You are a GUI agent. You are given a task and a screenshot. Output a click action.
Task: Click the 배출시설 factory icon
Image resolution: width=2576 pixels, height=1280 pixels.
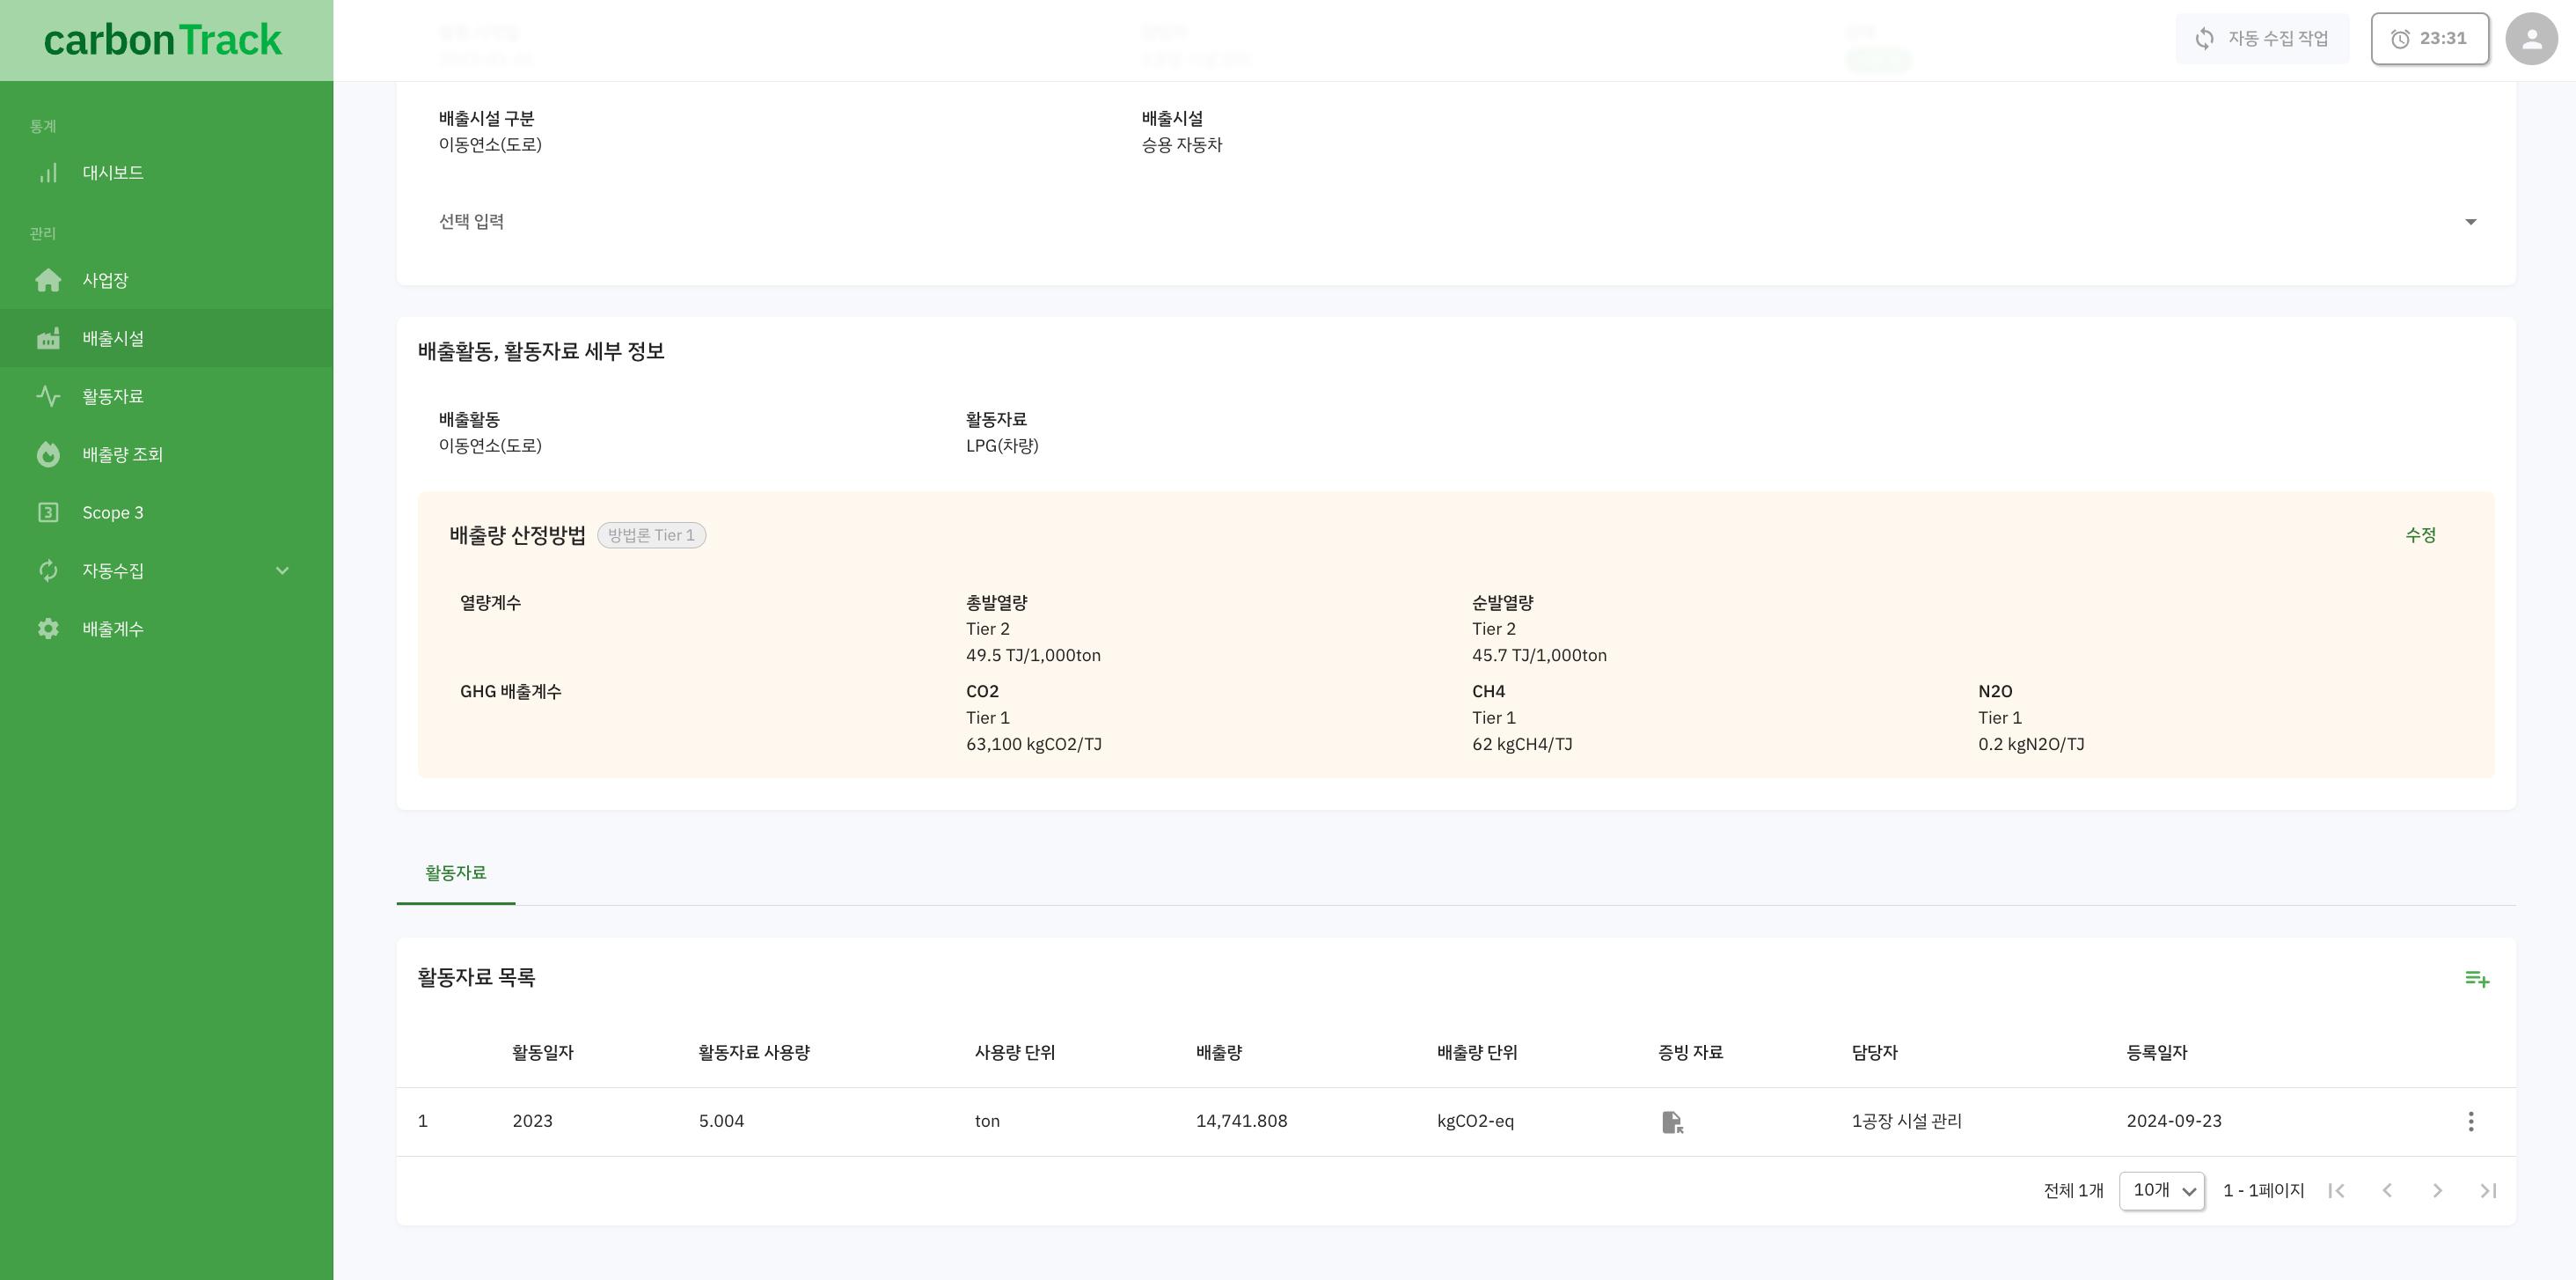pyautogui.click(x=48, y=338)
